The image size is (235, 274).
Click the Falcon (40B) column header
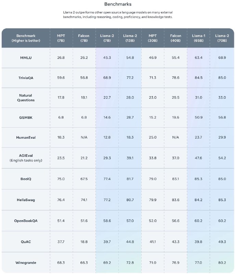coord(175,38)
